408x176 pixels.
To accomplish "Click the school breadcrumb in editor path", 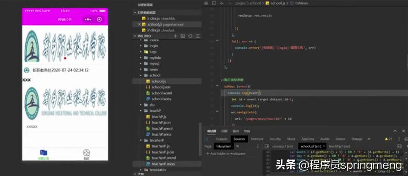I will (255, 3).
